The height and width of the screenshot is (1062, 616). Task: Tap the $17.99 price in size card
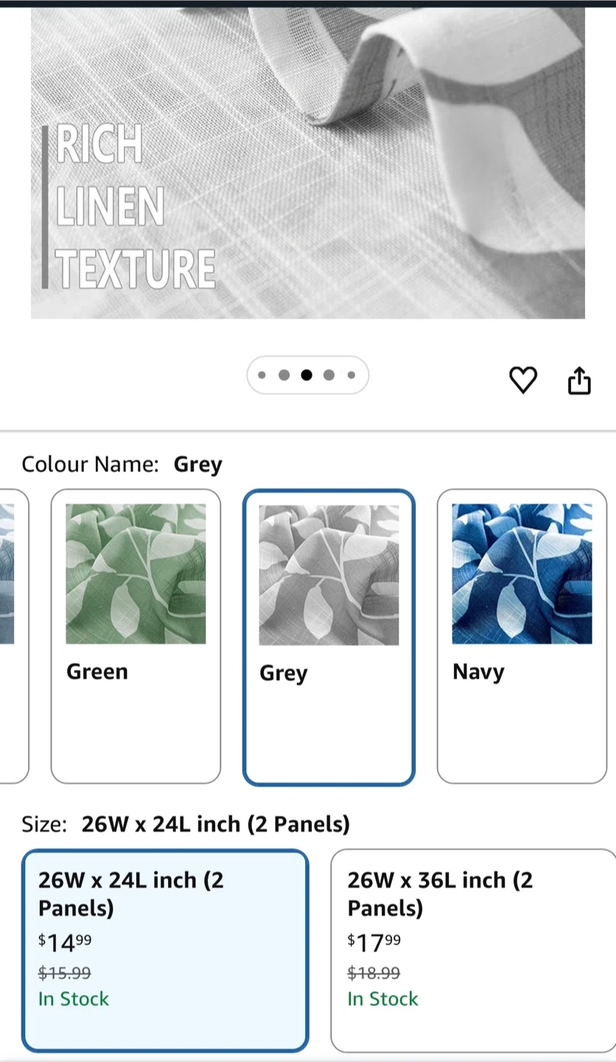click(x=374, y=943)
